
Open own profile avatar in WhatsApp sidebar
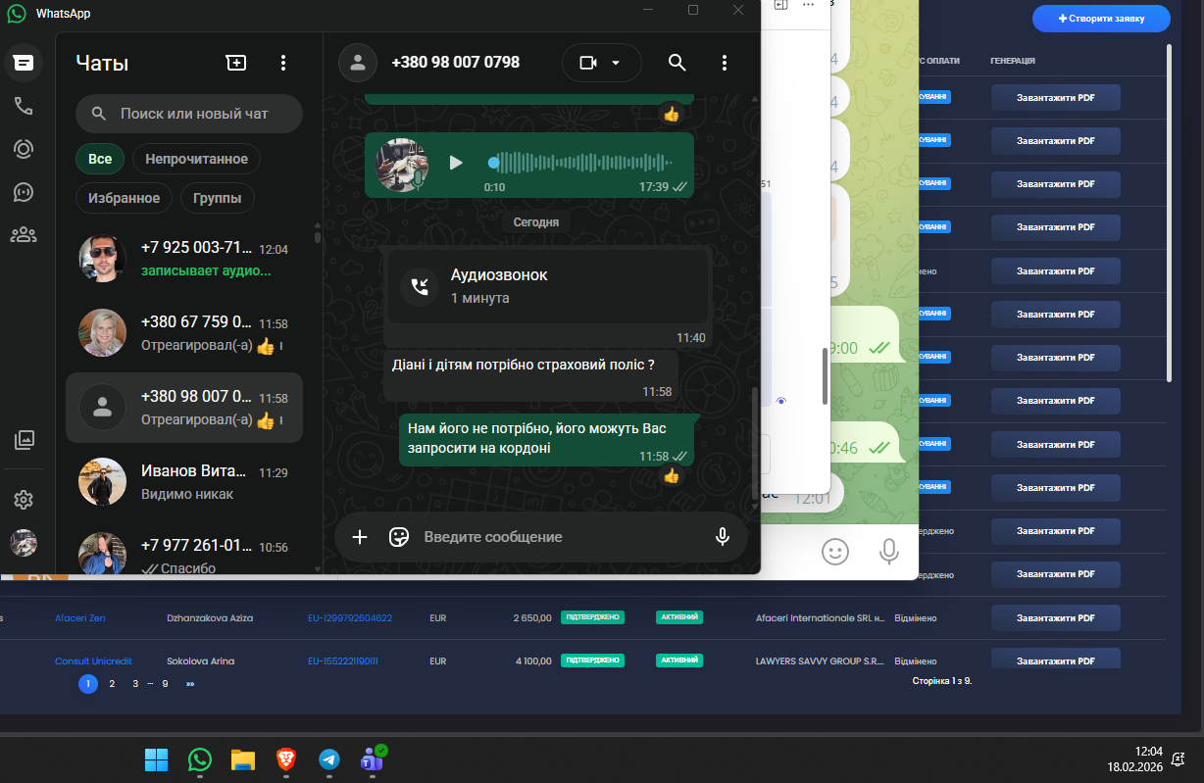pyautogui.click(x=24, y=543)
